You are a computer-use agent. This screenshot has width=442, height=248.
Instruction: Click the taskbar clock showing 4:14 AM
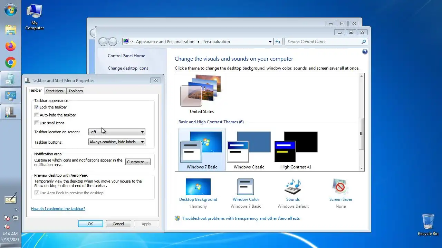pyautogui.click(x=10, y=234)
